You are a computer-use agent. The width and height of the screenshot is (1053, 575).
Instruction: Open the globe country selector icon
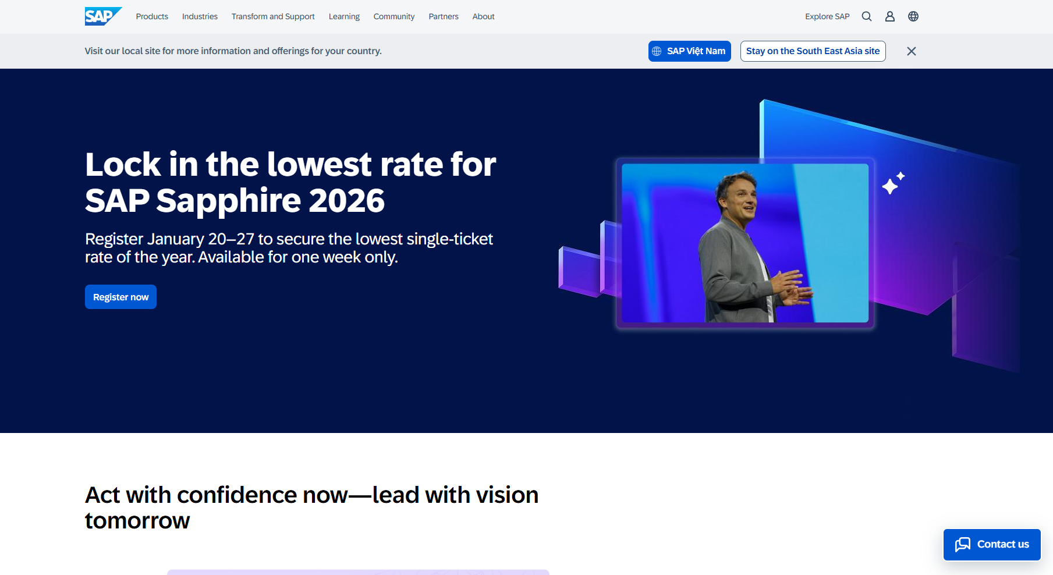coord(913,16)
